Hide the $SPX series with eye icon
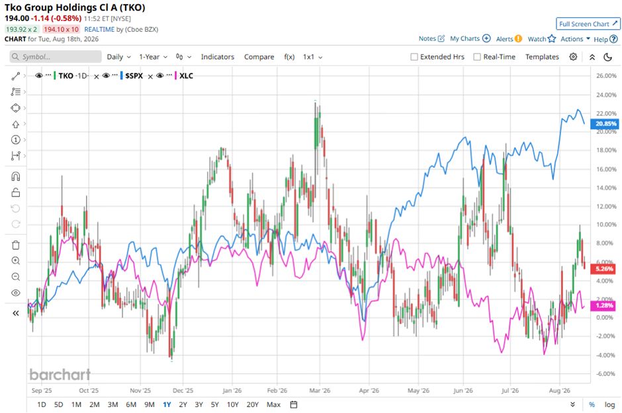 [106, 75]
